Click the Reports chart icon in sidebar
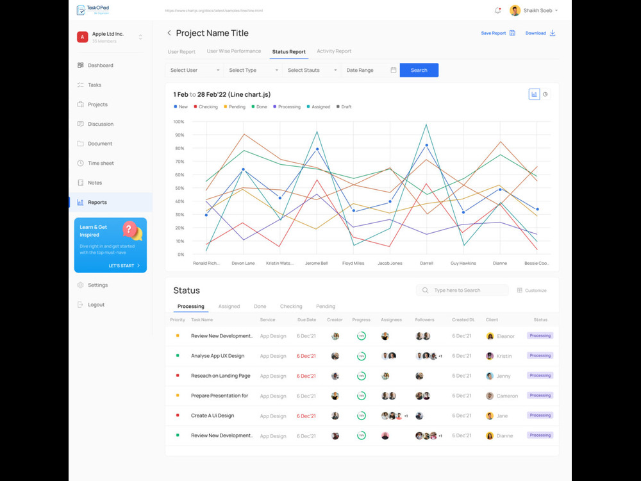Image resolution: width=641 pixels, height=481 pixels. click(80, 202)
